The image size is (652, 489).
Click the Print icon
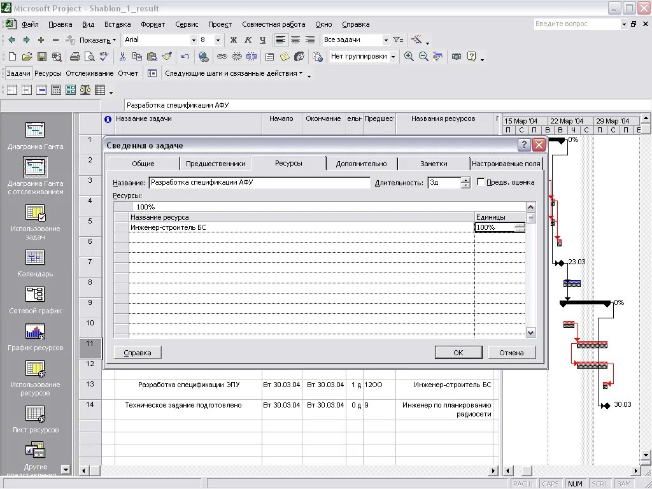tap(75, 57)
